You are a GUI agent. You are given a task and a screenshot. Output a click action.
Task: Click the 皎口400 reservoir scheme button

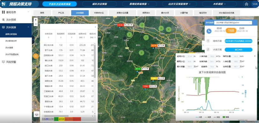pos(238,50)
